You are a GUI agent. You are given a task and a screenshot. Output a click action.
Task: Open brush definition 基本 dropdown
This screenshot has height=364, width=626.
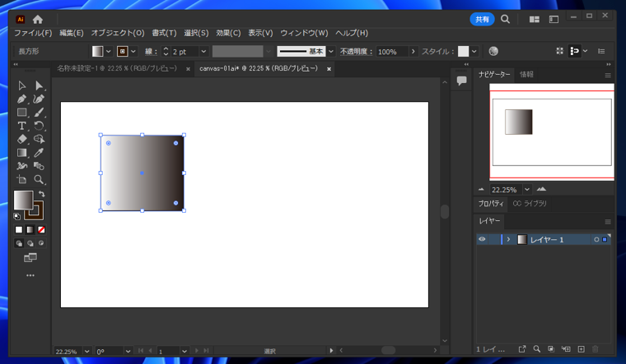[330, 52]
